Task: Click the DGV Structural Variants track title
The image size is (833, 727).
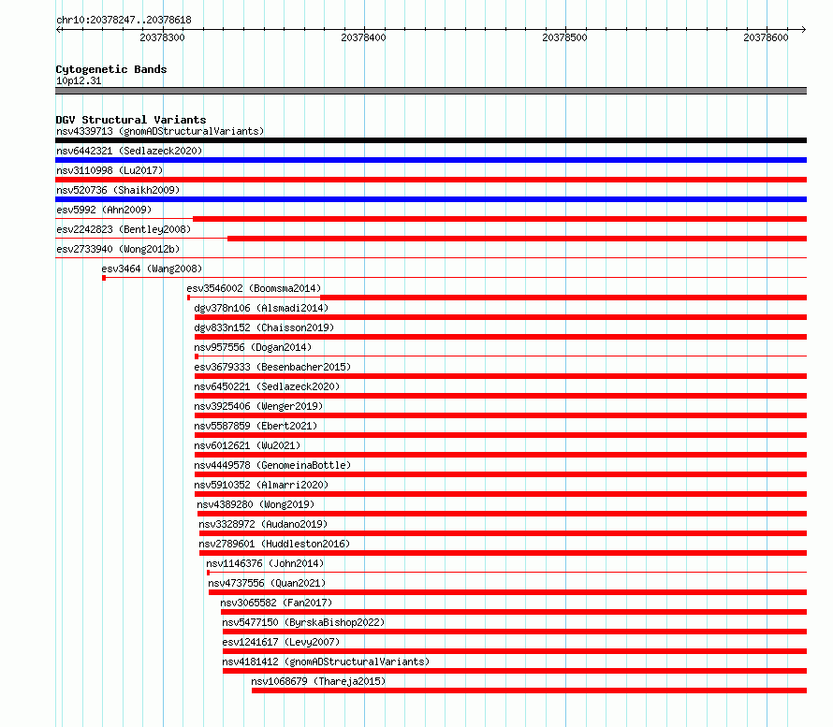Action: [x=131, y=120]
